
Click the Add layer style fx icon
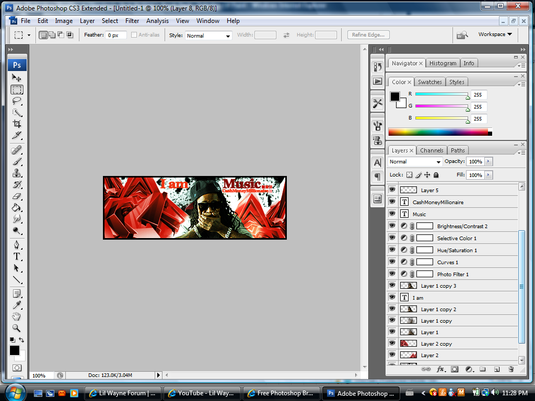[440, 369]
